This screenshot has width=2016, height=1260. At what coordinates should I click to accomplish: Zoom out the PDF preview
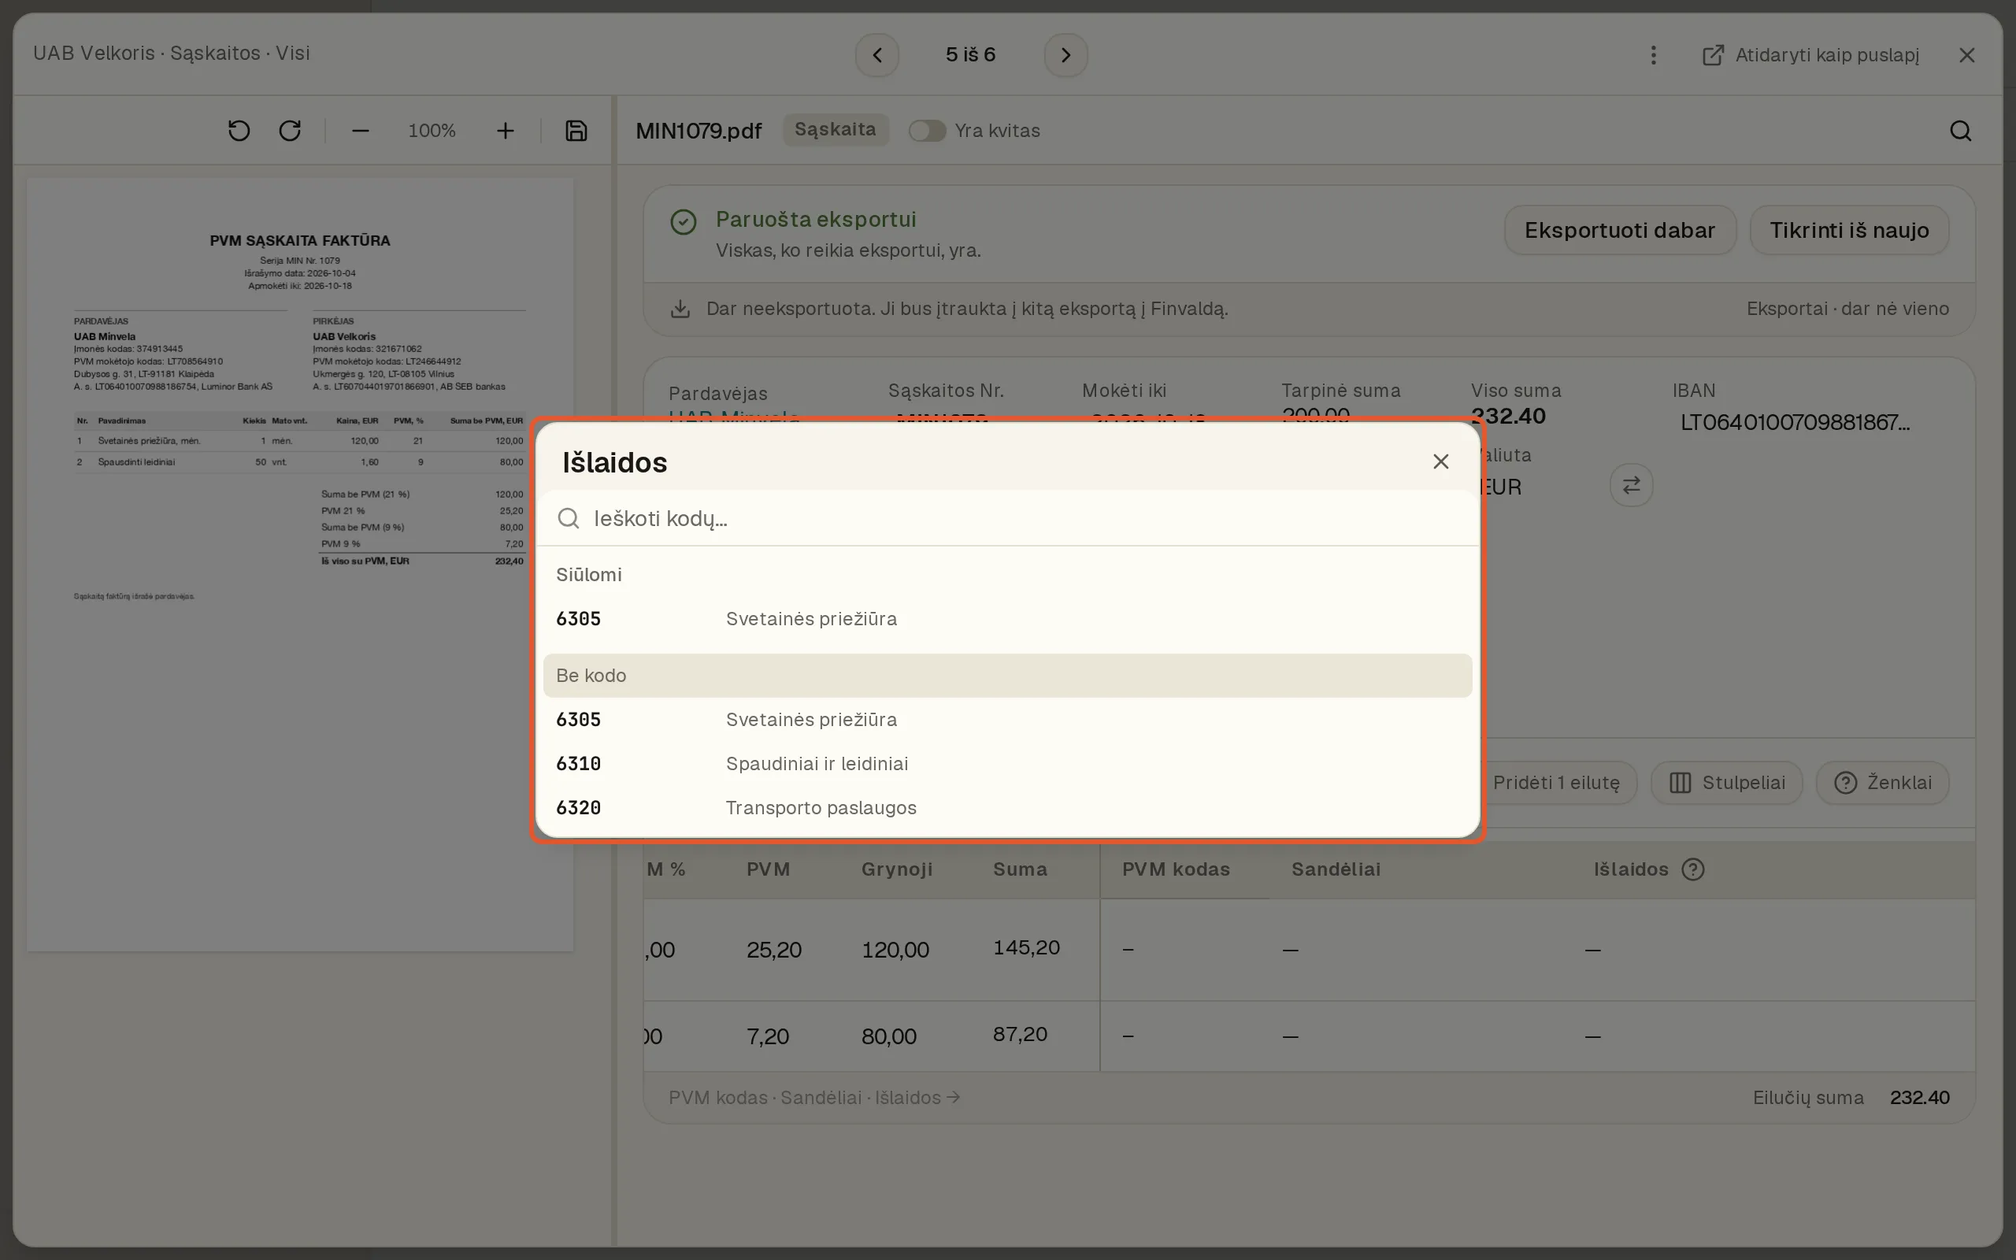point(360,131)
